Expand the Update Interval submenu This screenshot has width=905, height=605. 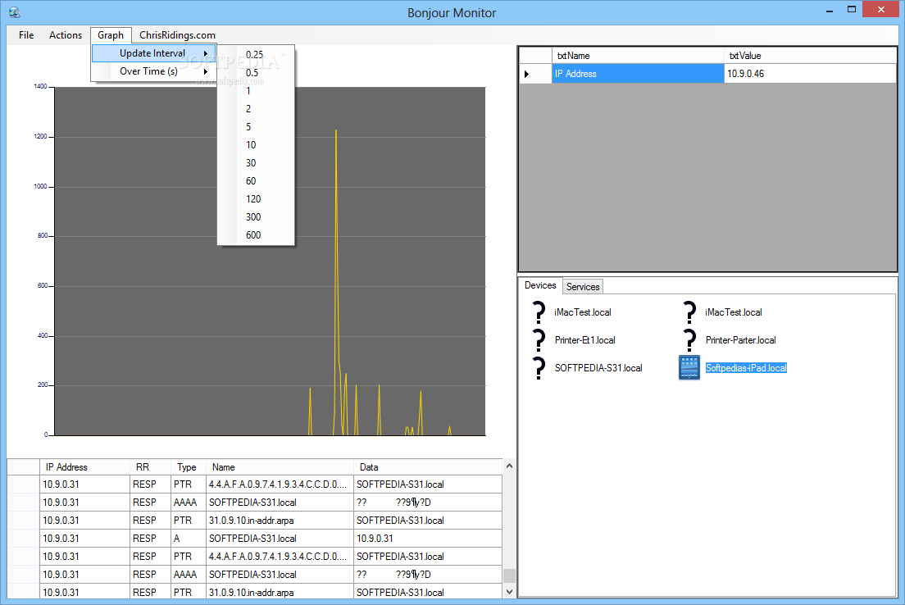(x=153, y=53)
